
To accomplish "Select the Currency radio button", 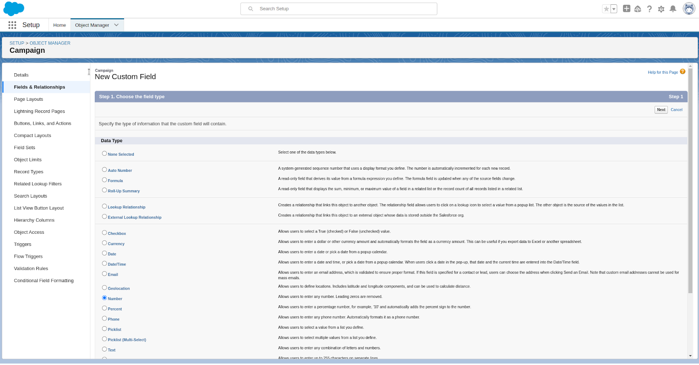I will (104, 243).
